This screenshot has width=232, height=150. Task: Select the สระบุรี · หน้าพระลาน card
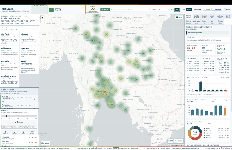coord(29,66)
